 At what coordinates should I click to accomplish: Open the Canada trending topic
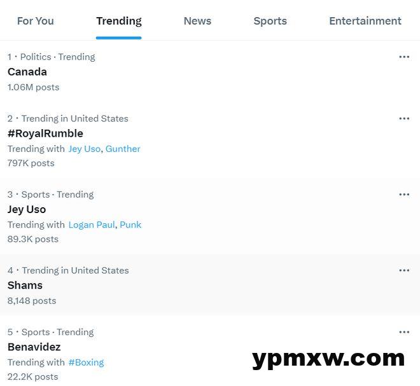point(27,72)
